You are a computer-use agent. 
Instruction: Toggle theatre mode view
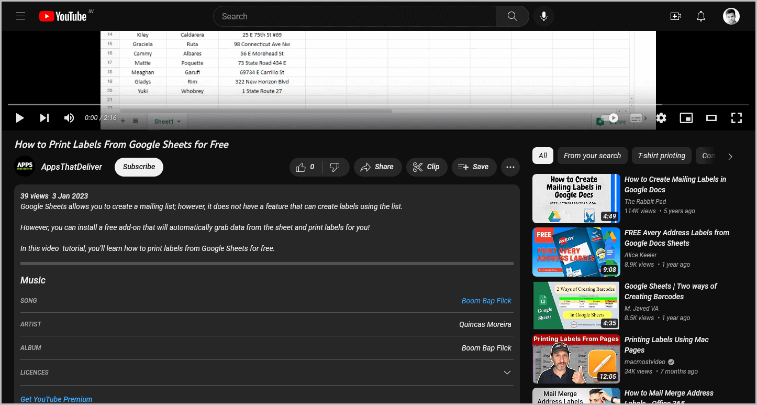(x=711, y=118)
